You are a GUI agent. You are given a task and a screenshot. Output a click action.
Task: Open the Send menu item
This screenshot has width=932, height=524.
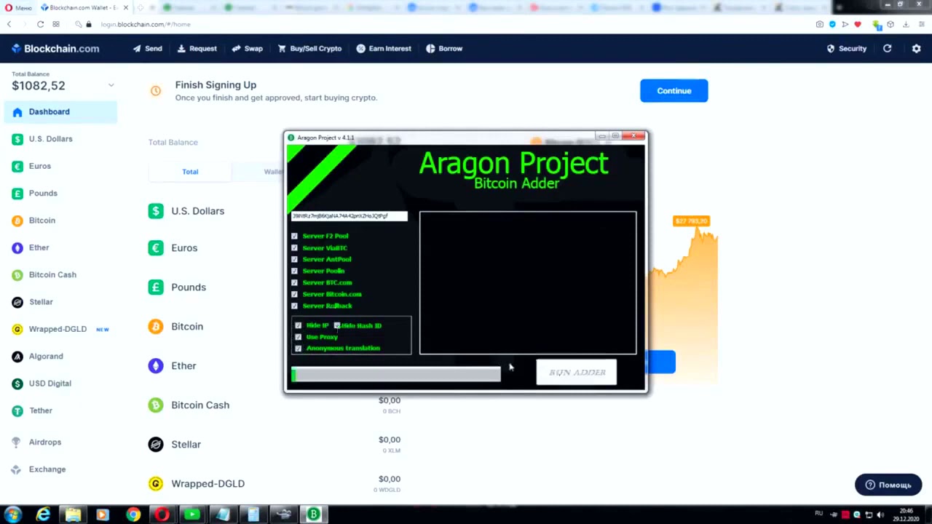147,49
